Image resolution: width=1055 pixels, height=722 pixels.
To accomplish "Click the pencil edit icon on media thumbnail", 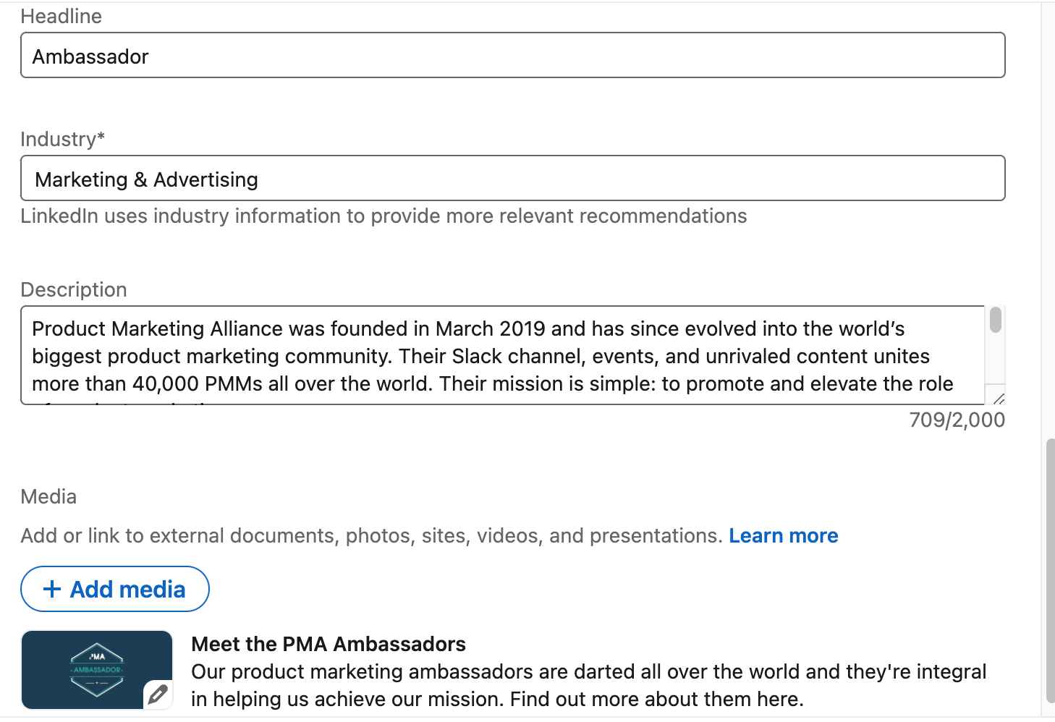I will [x=158, y=695].
